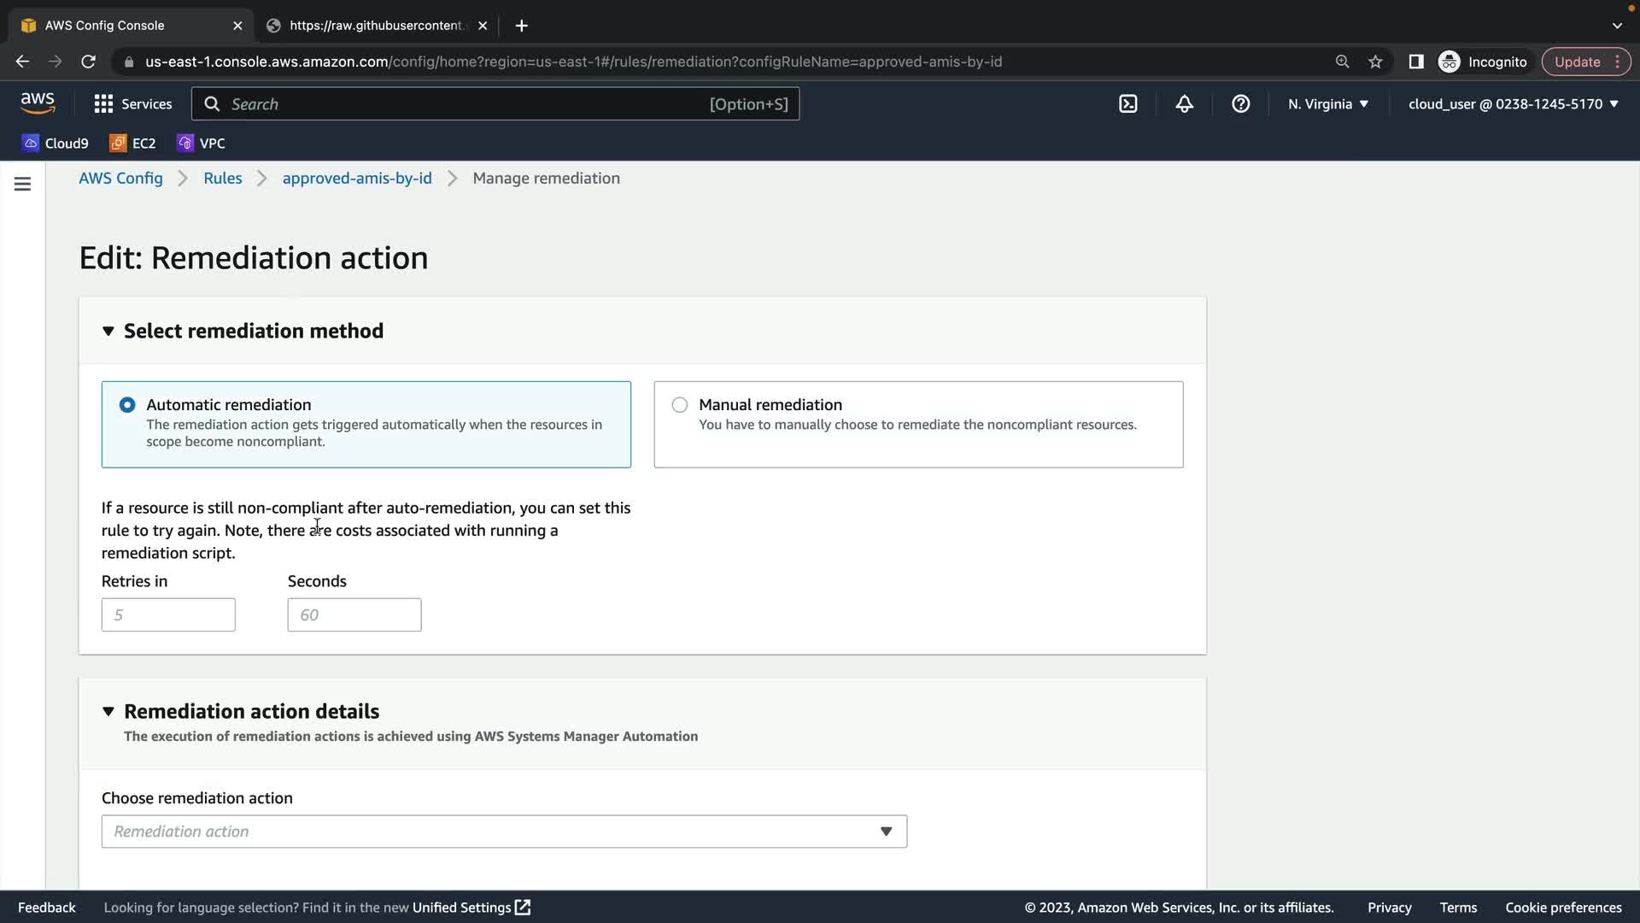Image resolution: width=1640 pixels, height=923 pixels.
Task: Collapse Select remediation method section
Action: coord(108,331)
